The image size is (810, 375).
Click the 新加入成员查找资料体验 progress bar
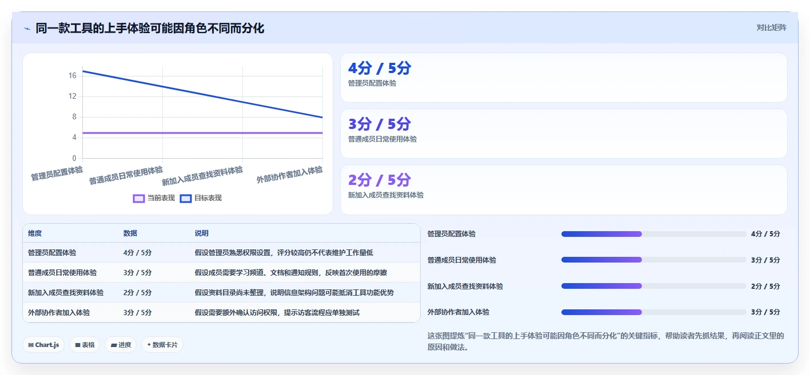pos(654,286)
